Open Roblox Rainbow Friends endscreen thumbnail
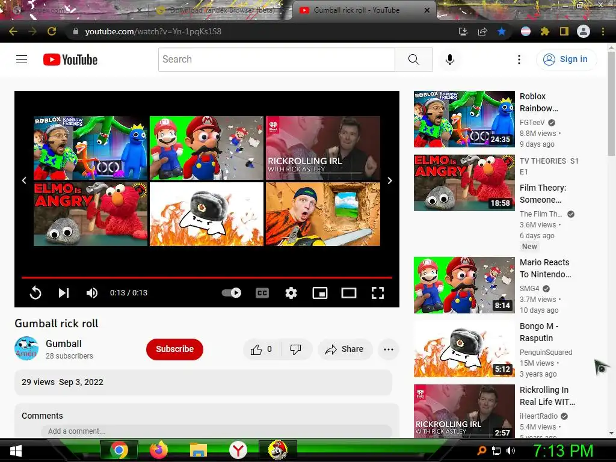The height and width of the screenshot is (462, 616). (90, 148)
